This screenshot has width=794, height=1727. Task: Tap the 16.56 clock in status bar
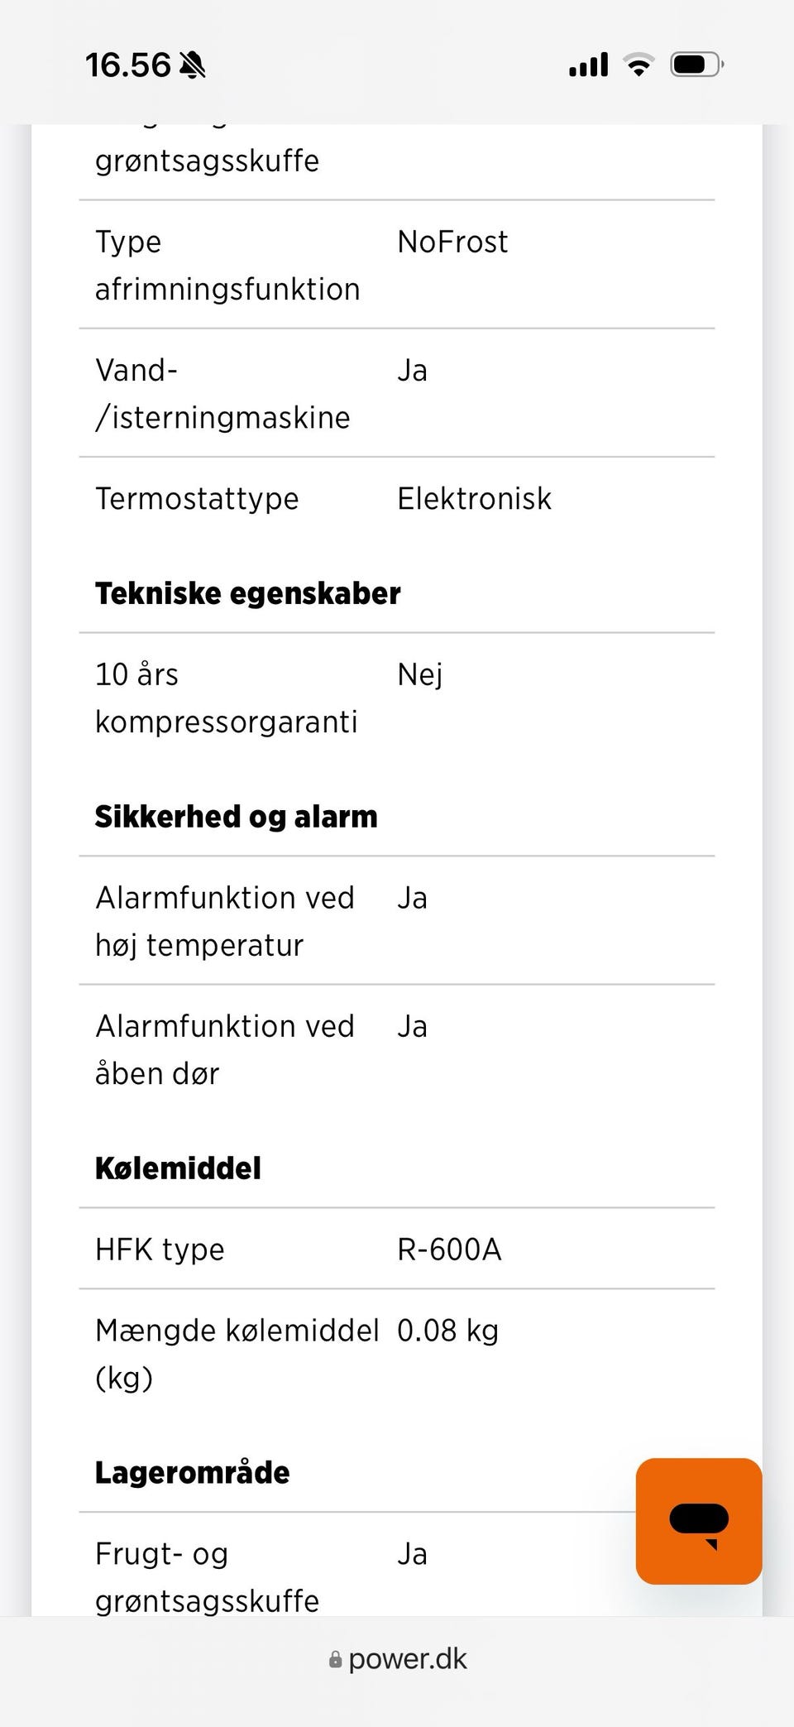coord(127,65)
